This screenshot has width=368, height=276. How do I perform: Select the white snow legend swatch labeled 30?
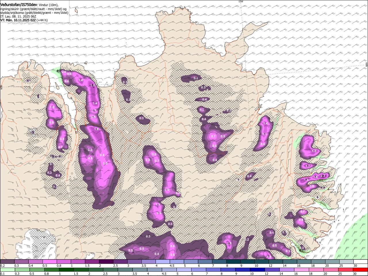361,262
